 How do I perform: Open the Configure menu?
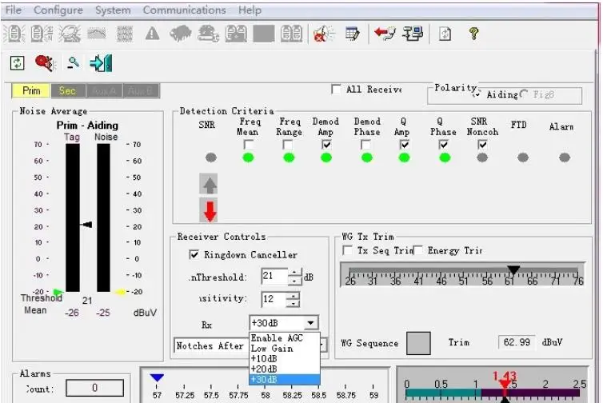pos(58,10)
